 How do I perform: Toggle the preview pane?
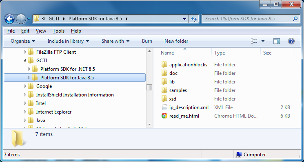[x=277, y=41]
